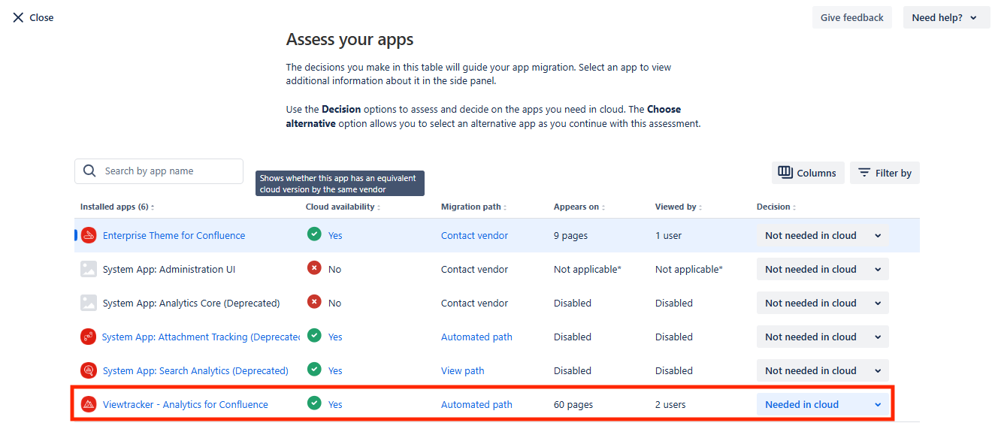998x438 pixels.
Task: Click the Analytics Core placeholder image icon
Action: pos(88,302)
